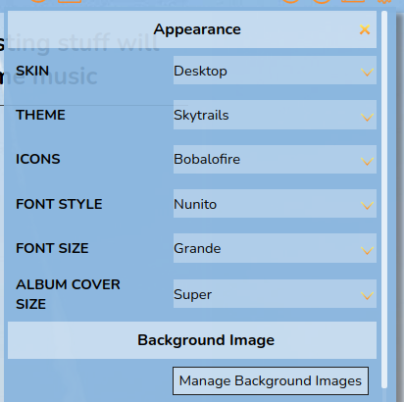404x402 pixels.
Task: Click the orange chevron beside Bobalofire
Action: click(367, 161)
